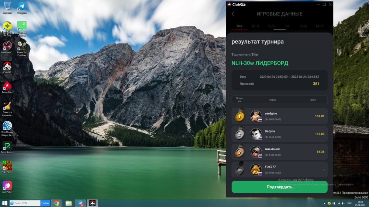
Task: Click the Найти search button
Action: [45, 203]
